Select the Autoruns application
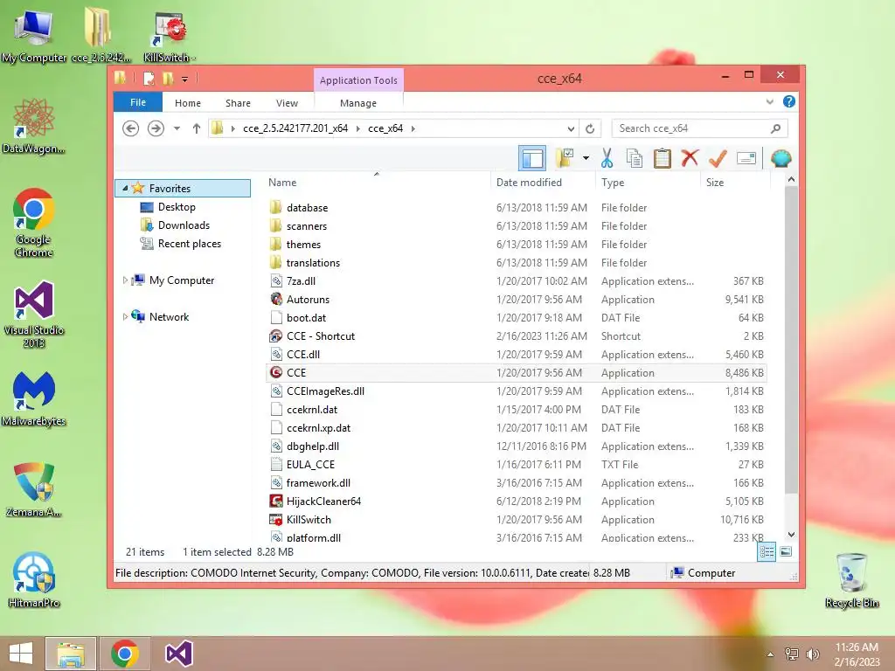This screenshot has height=671, width=895. coord(308,299)
